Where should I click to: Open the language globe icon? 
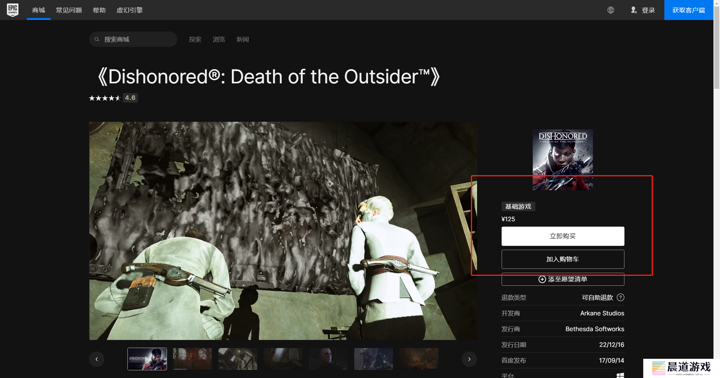[x=611, y=10]
